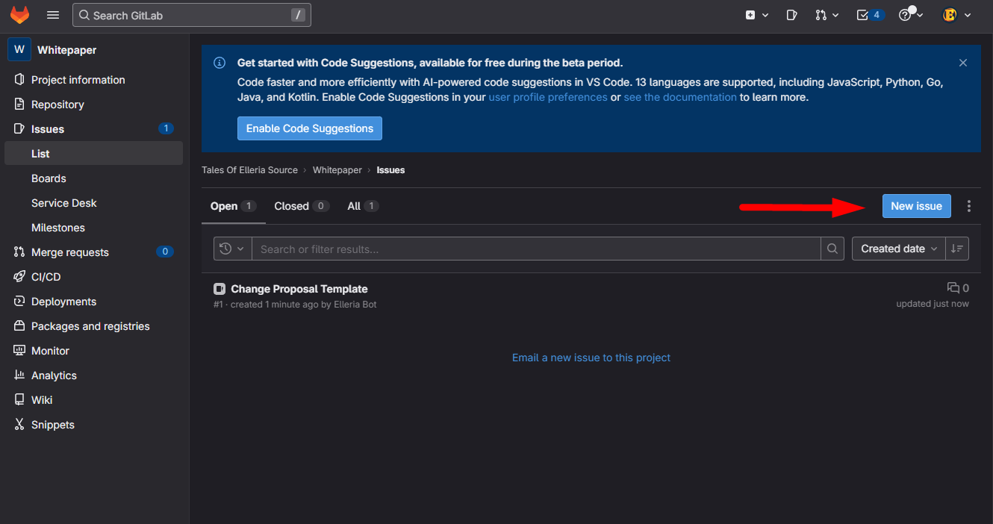Open the issue actions kebab menu
The image size is (993, 524).
pyautogui.click(x=969, y=206)
